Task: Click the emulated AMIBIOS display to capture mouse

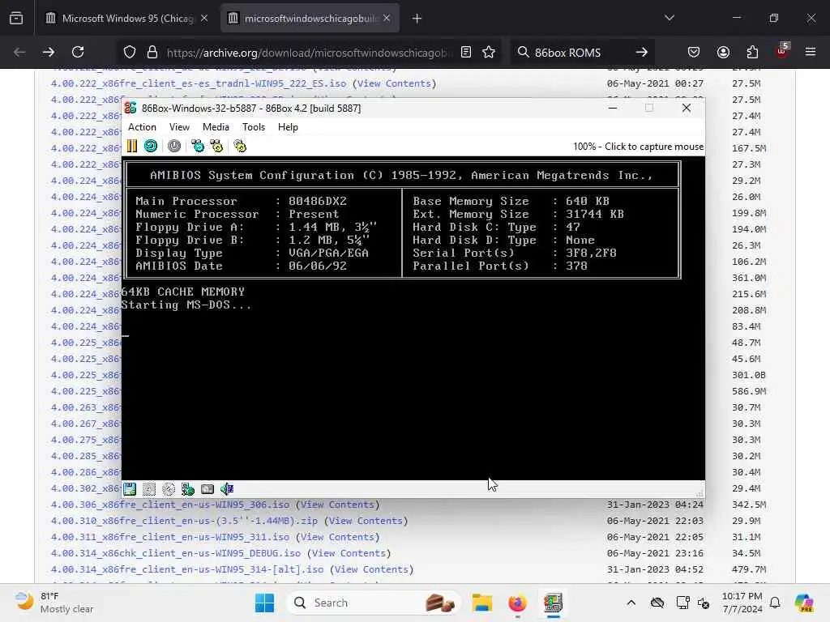Action: pyautogui.click(x=413, y=317)
